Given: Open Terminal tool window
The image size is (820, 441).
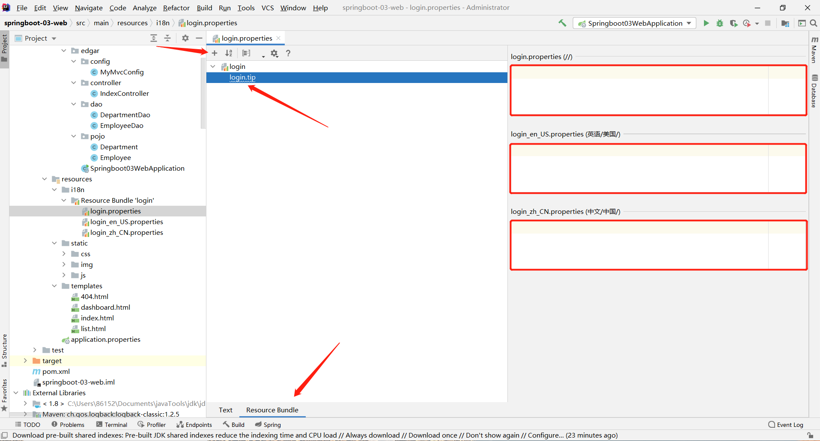Looking at the screenshot, I should pos(112,424).
